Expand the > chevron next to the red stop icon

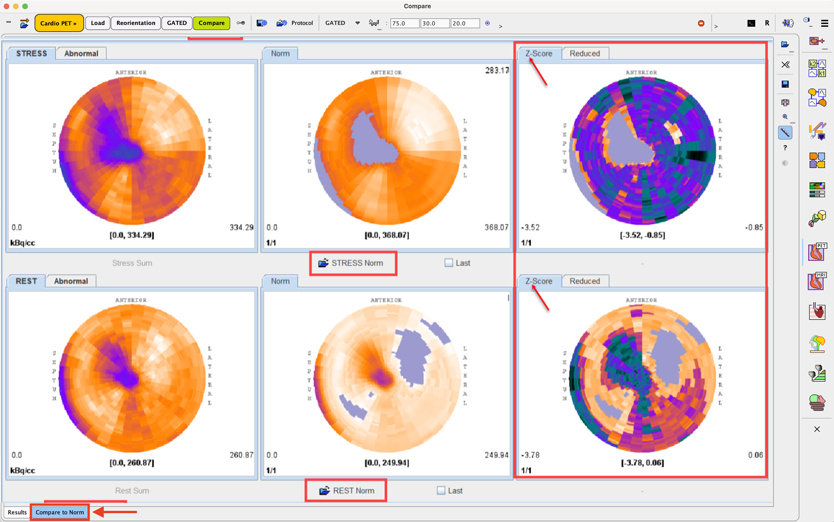716,26
